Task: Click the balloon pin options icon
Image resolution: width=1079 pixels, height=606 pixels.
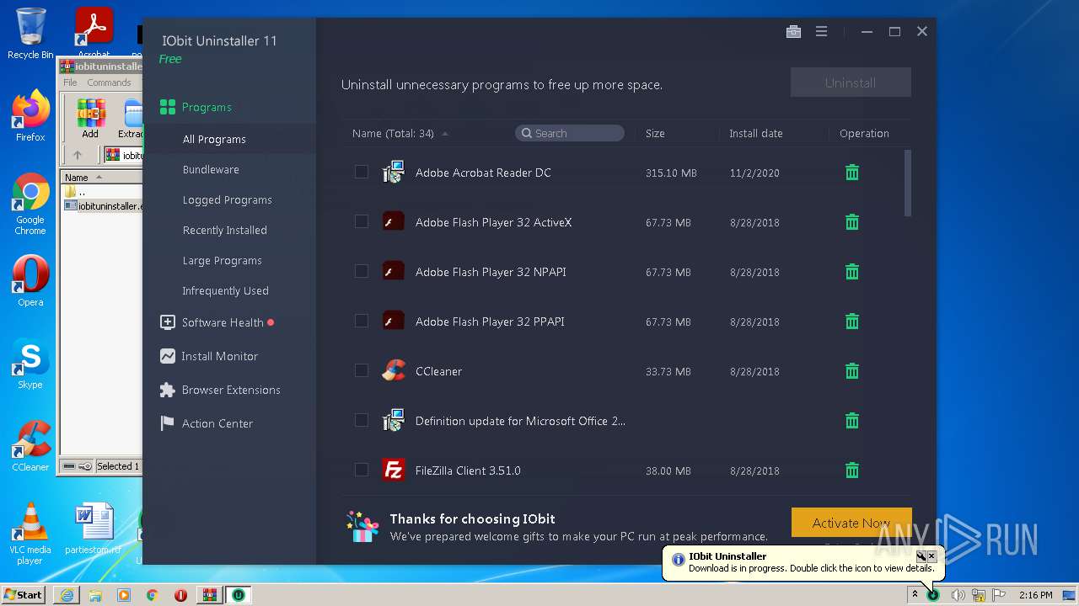Action: 921,556
